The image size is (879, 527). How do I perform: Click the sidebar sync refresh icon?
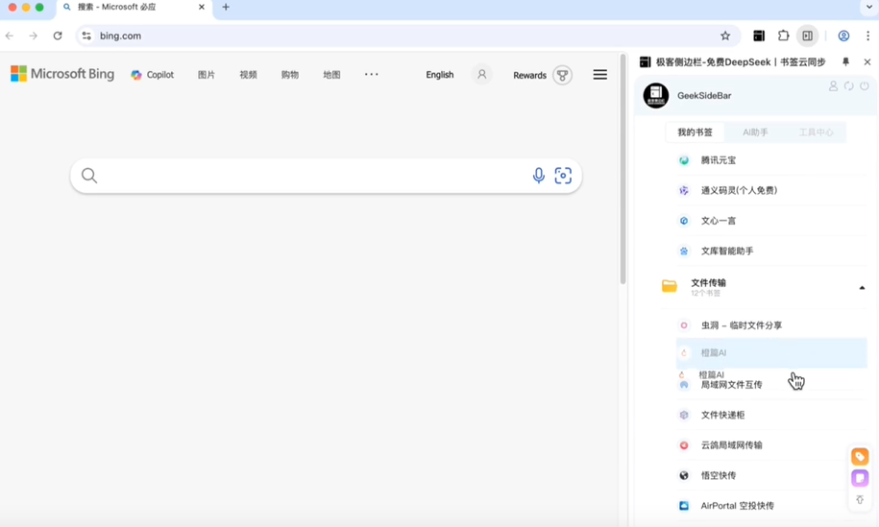848,85
